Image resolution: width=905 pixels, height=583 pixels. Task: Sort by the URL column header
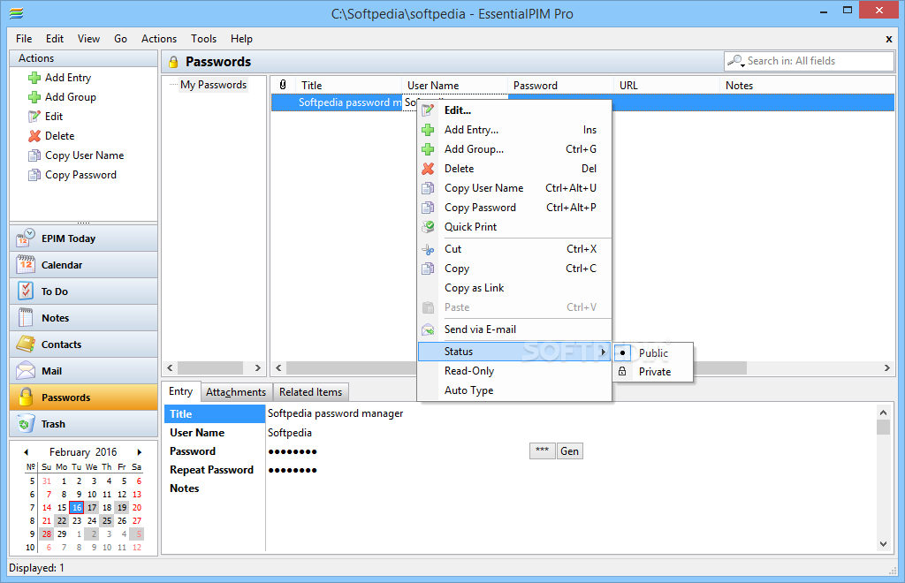click(666, 85)
